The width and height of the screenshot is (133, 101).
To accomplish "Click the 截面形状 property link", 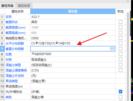I will (12, 22).
